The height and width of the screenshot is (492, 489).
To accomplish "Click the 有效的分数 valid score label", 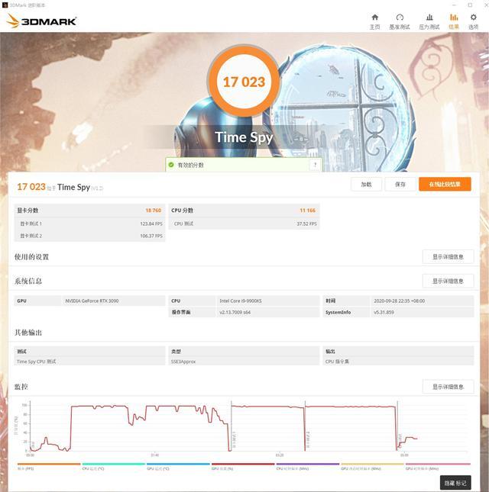I will [191, 165].
